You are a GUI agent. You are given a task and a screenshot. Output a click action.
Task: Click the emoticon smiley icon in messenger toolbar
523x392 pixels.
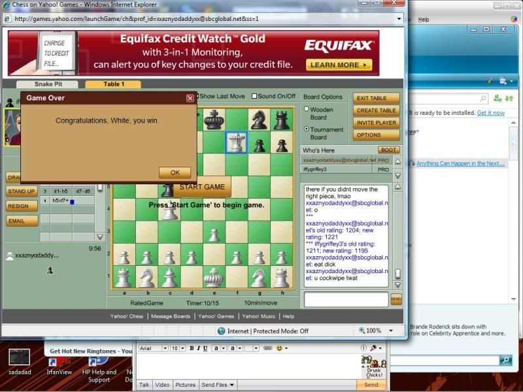tap(280, 348)
